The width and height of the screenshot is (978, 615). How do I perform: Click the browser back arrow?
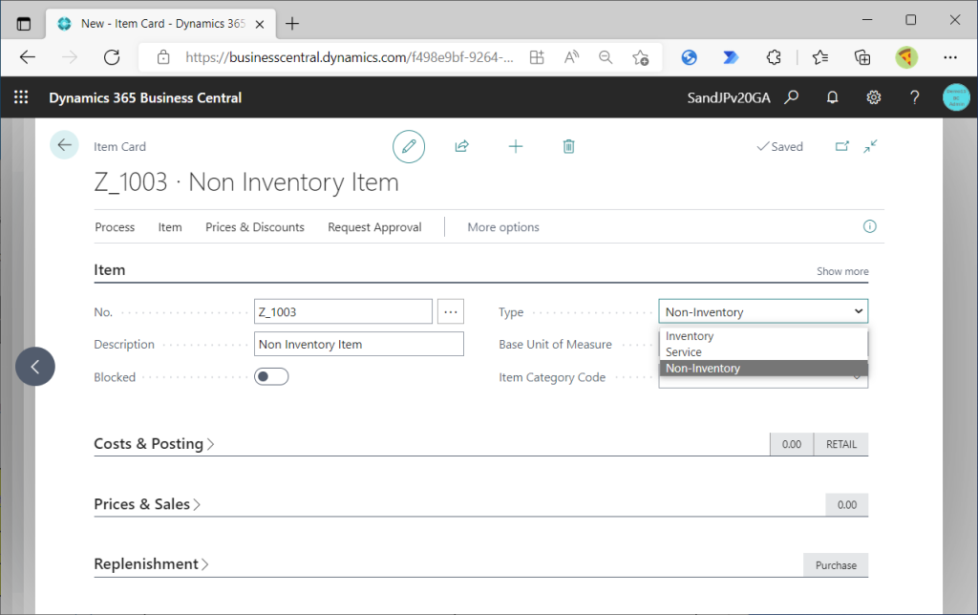click(28, 57)
